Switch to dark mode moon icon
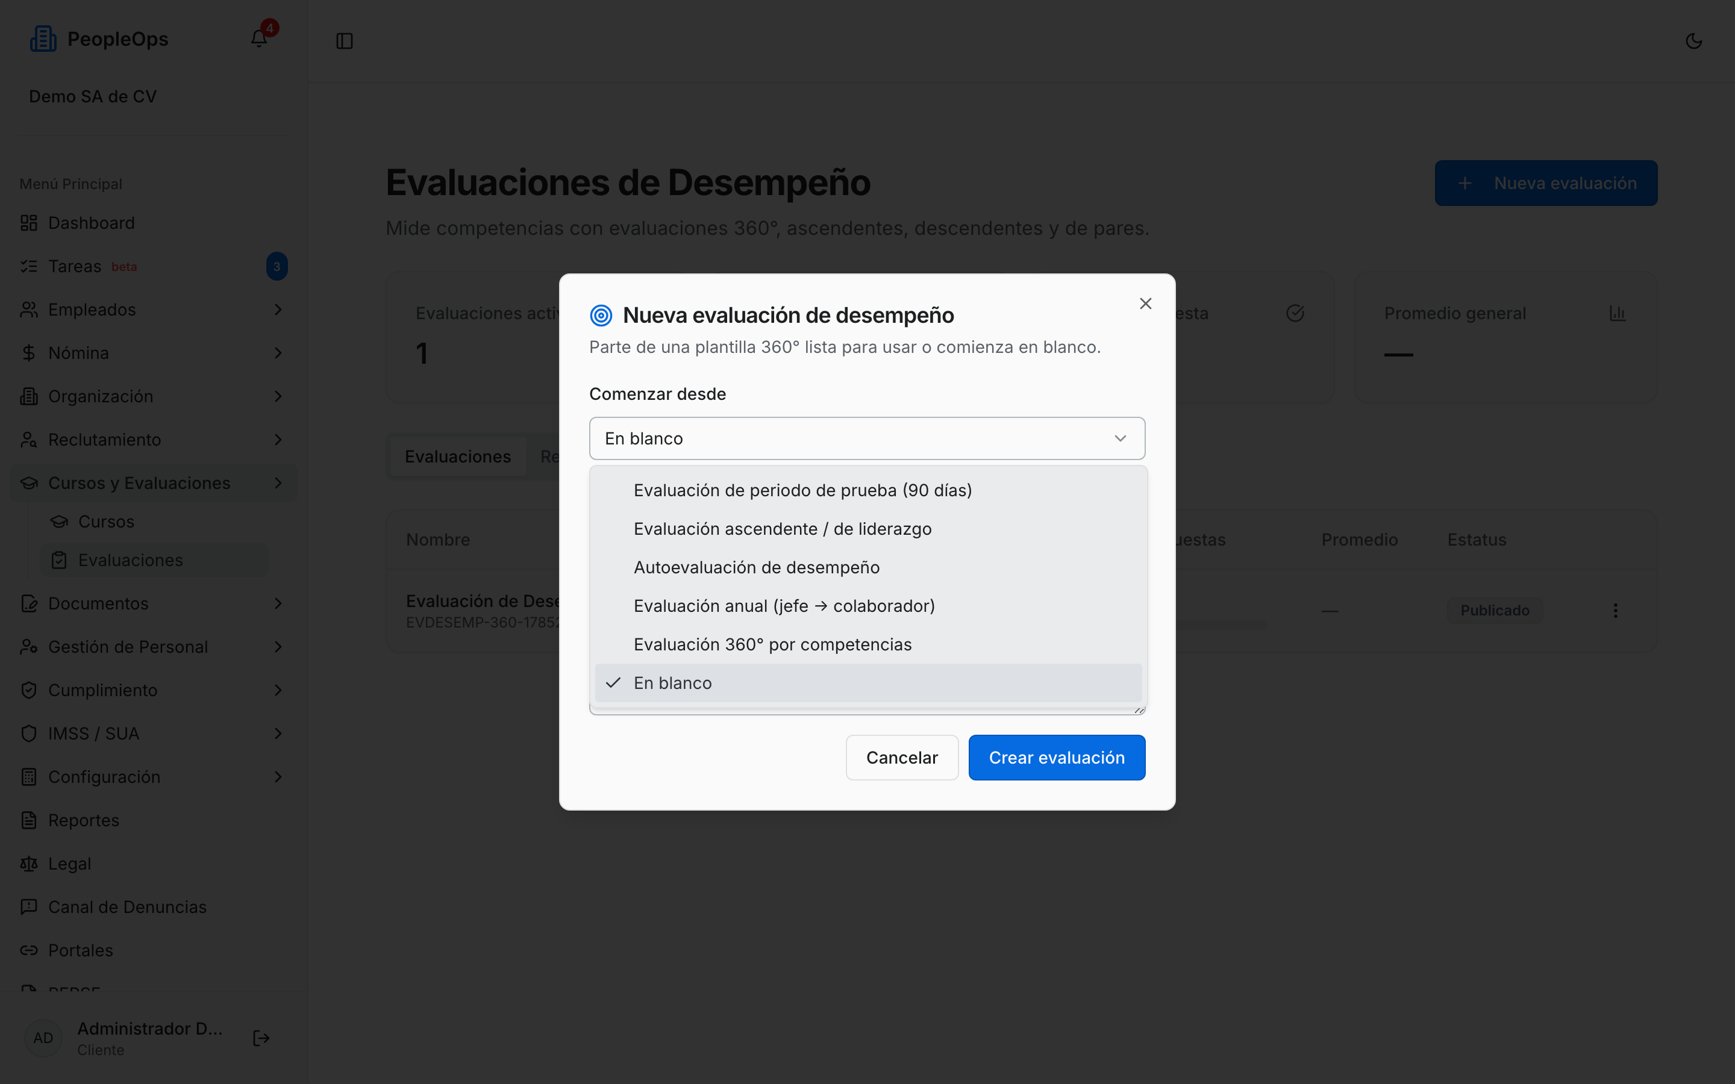 pyautogui.click(x=1693, y=41)
